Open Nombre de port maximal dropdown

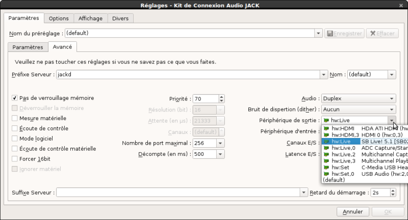coord(220,143)
